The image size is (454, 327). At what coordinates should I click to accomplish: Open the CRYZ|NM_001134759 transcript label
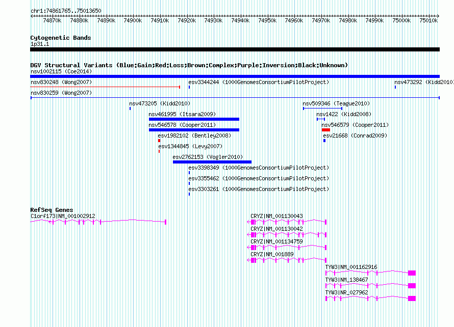[276, 241]
